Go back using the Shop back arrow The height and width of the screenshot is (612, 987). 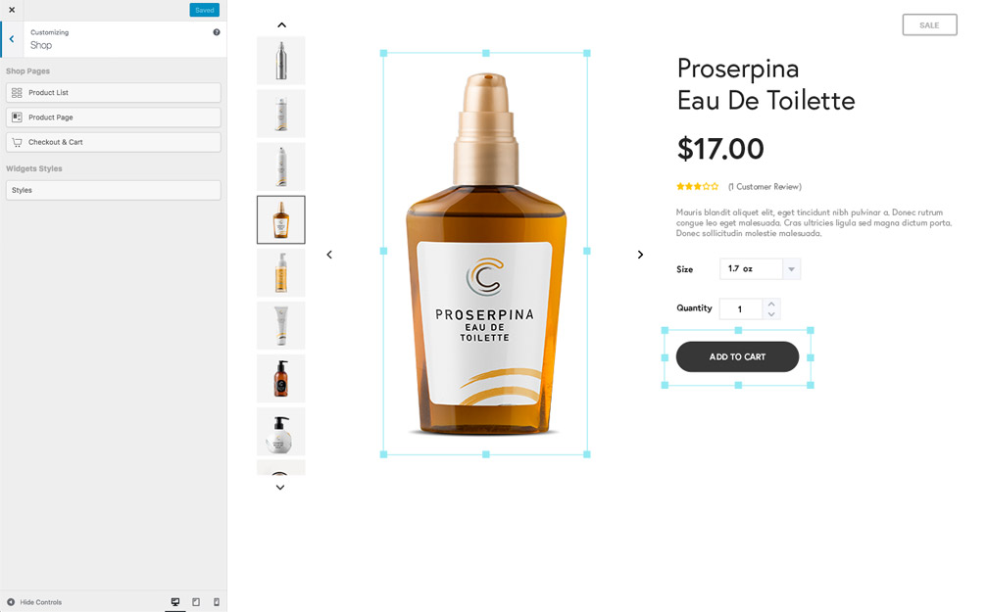pos(12,39)
